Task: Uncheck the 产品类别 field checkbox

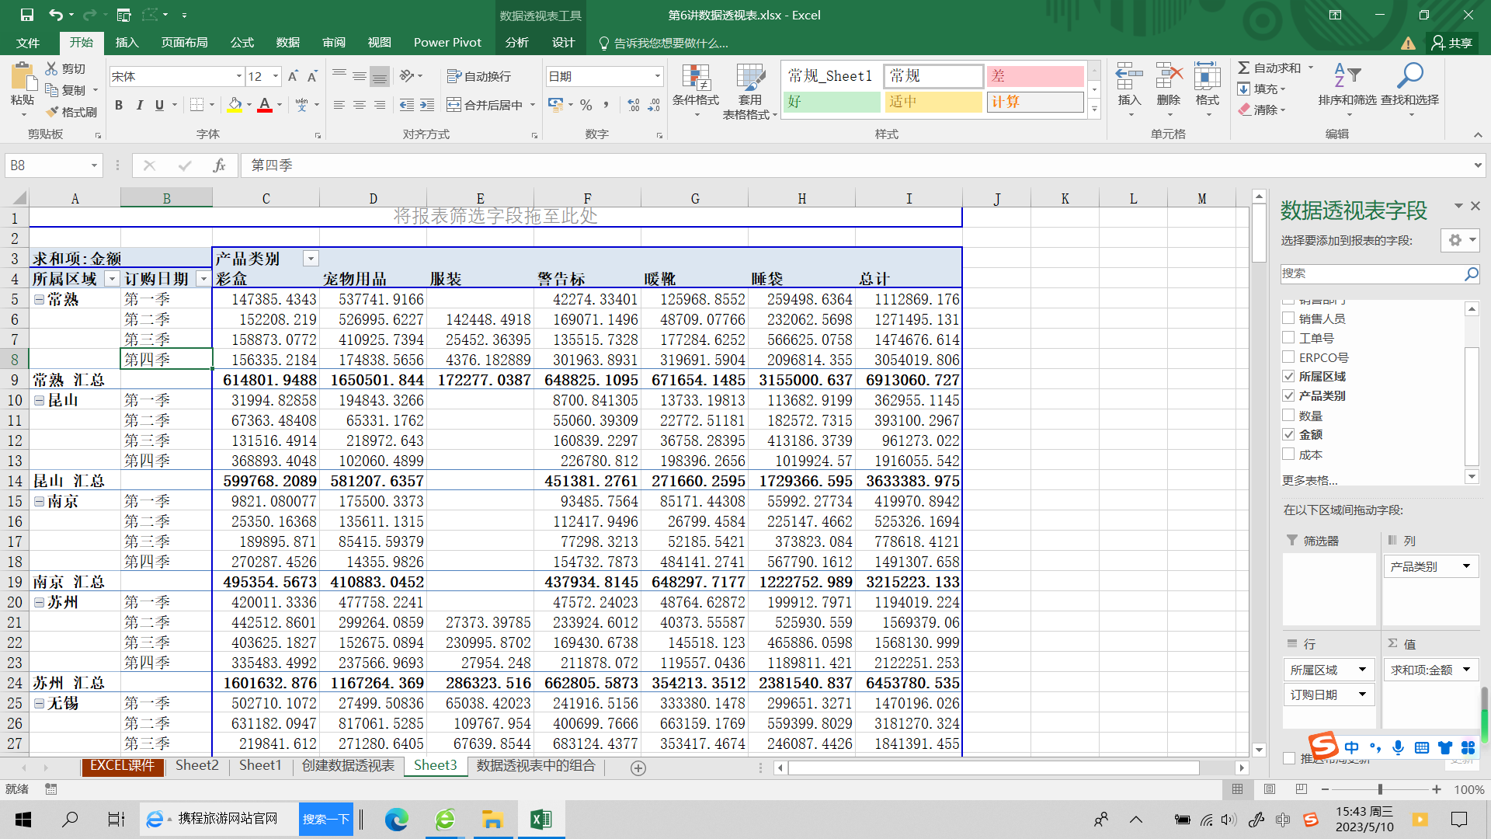Action: pos(1288,395)
